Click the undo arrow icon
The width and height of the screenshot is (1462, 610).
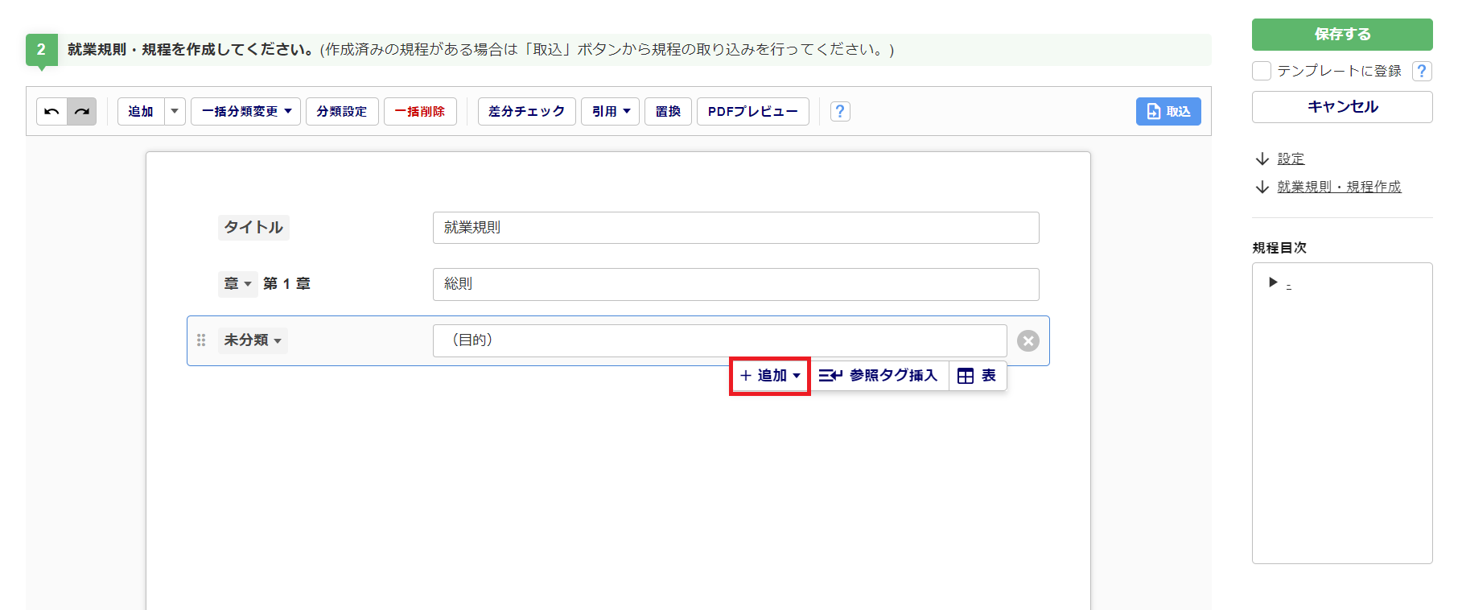tap(51, 111)
